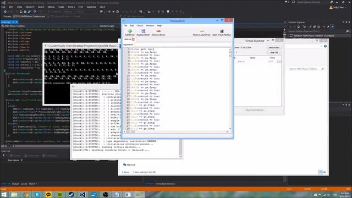
Task: Collapse the #include block in code editor
Action: pyautogui.click(x=6, y=32)
